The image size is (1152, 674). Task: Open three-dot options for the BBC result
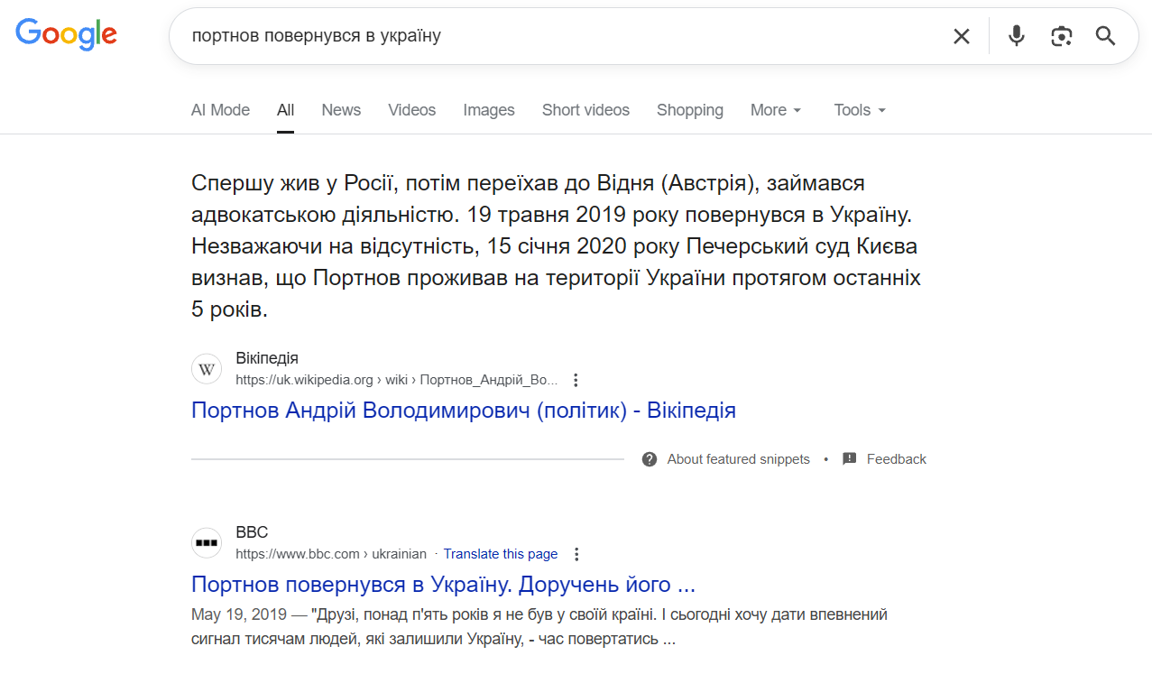click(577, 554)
